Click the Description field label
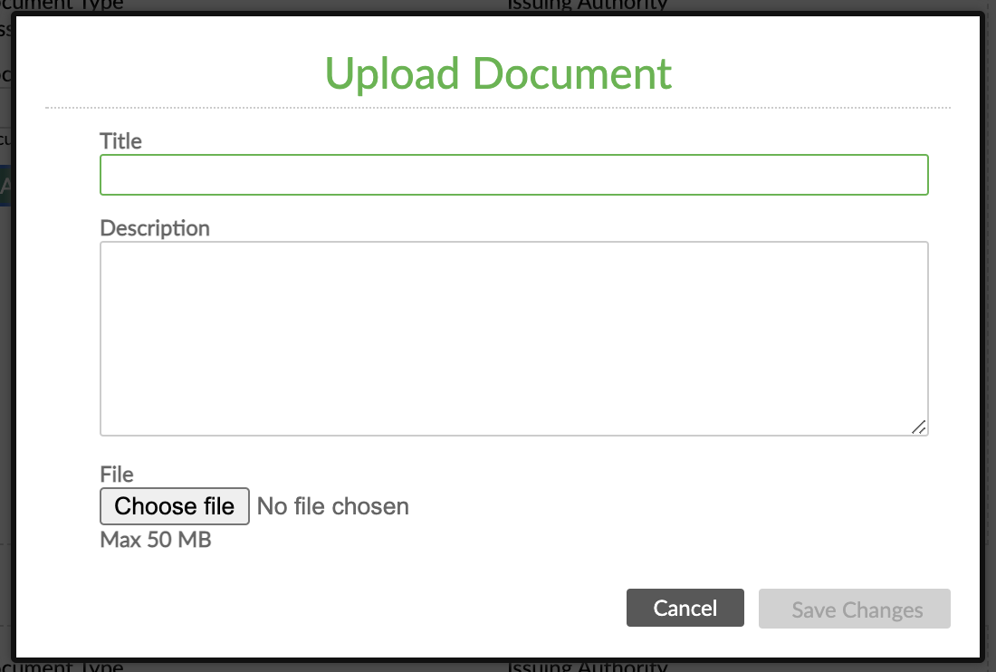Screen dimensions: 996x672 [x=155, y=228]
